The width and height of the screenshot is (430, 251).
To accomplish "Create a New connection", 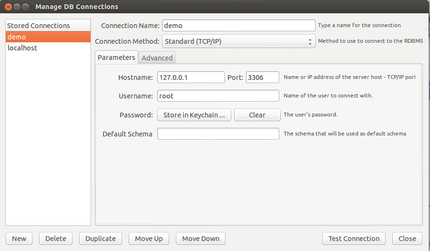I will 19,239.
